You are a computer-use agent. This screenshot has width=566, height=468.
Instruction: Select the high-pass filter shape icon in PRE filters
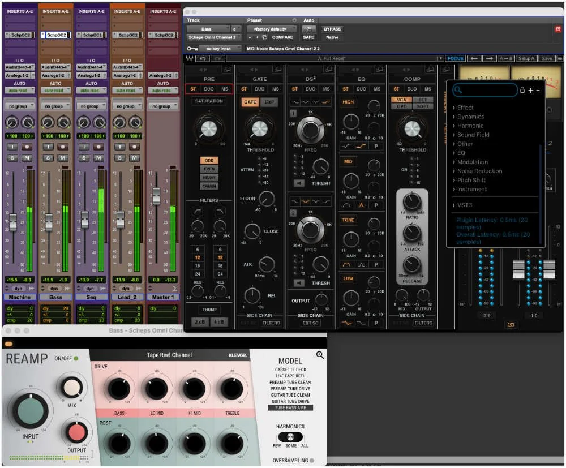[x=198, y=212]
